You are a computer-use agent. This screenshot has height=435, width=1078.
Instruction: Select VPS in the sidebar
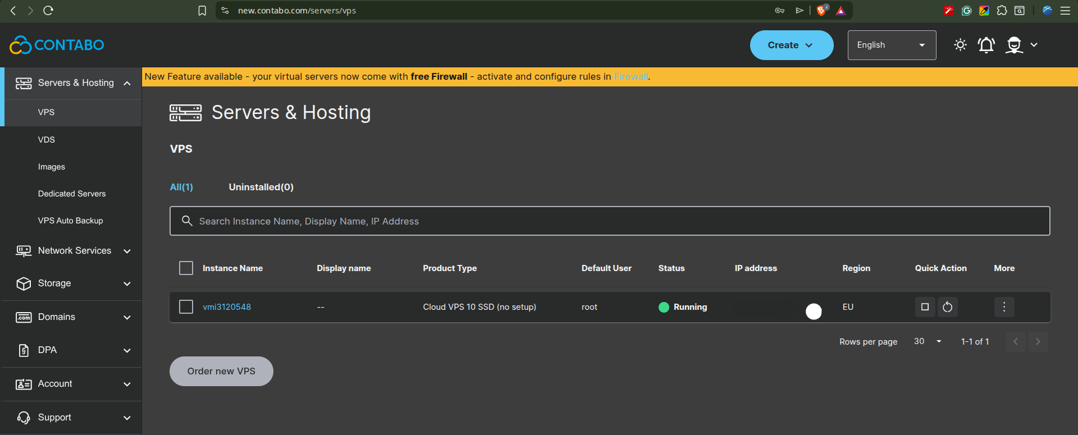[x=46, y=112]
